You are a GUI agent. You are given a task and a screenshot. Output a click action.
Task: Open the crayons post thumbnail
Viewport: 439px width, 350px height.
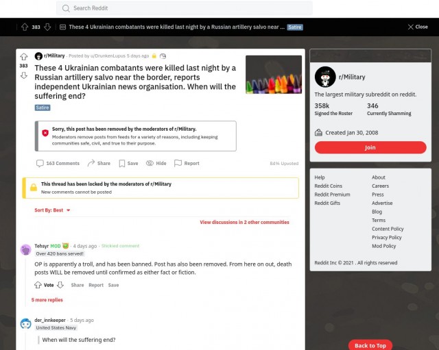(274, 75)
